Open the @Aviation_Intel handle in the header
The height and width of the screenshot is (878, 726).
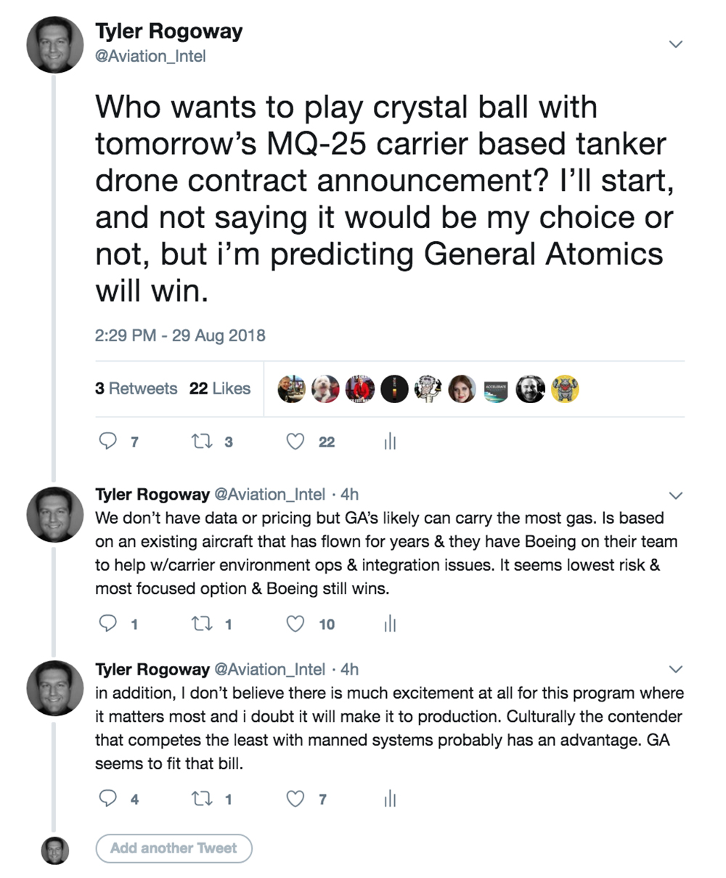[150, 56]
